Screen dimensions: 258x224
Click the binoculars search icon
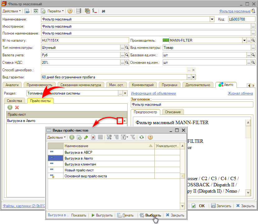(103, 11)
